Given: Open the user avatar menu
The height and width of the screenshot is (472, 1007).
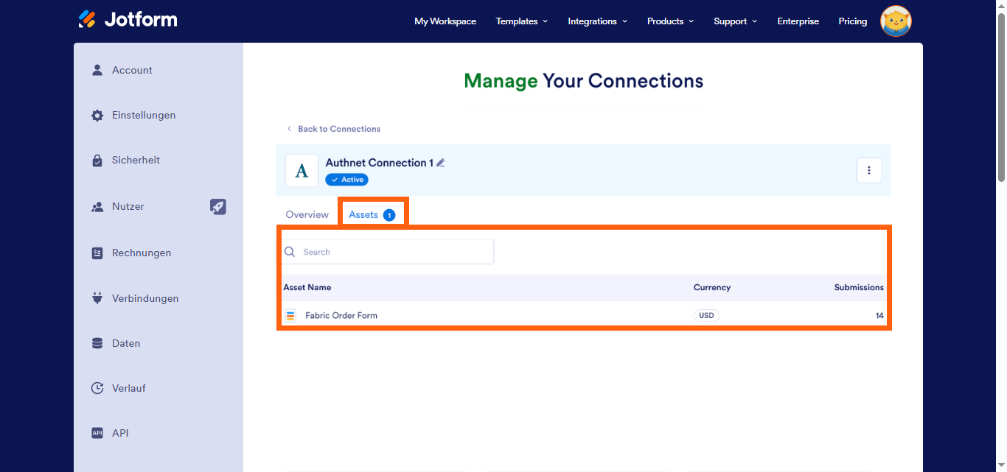Looking at the screenshot, I should click(x=896, y=21).
